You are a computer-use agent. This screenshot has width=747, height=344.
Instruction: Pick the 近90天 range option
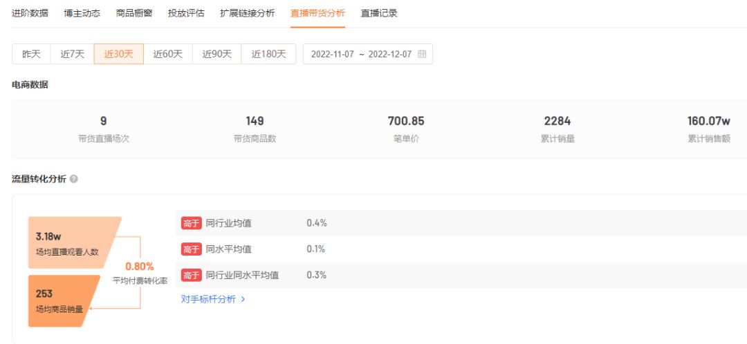[216, 54]
